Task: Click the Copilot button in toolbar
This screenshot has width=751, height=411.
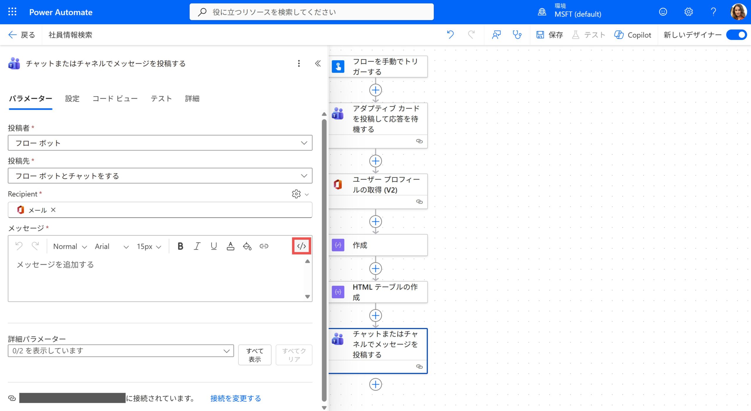Action: click(632, 35)
